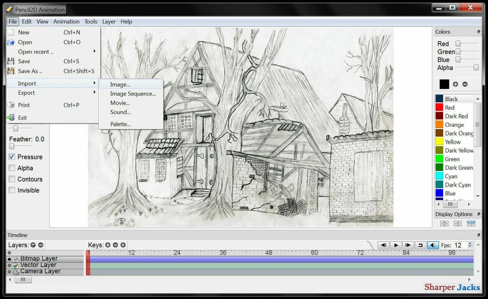Toggle the speaker icon in the timeline
The image size is (488, 299).
click(x=433, y=245)
